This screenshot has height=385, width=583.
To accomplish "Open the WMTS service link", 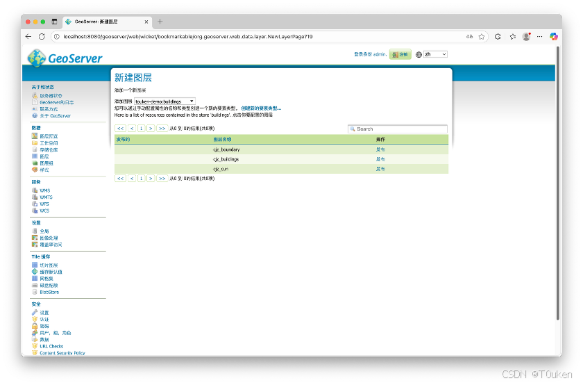I will tap(46, 197).
